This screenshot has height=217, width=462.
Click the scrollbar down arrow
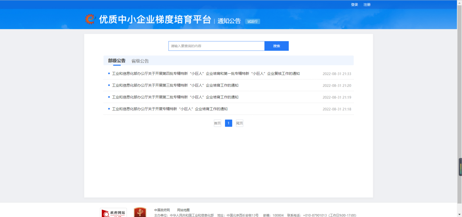pyautogui.click(x=459, y=214)
